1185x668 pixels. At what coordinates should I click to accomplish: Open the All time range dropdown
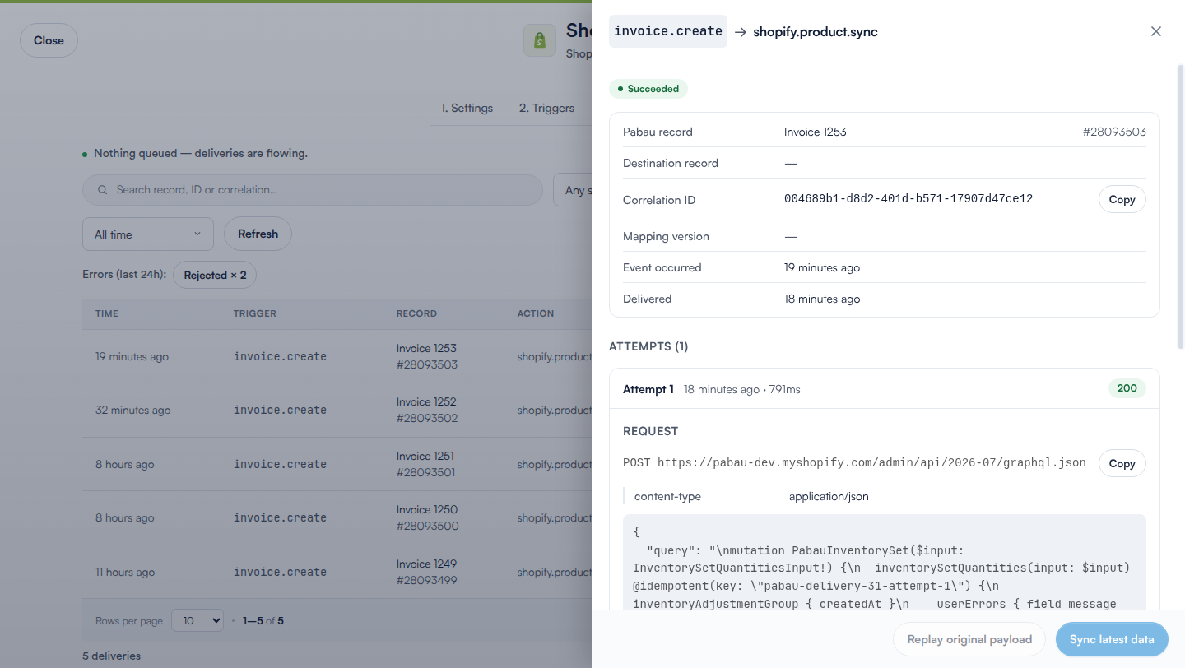coord(148,234)
